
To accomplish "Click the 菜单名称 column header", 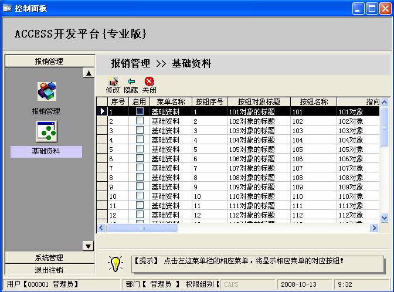I will pyautogui.click(x=171, y=102).
